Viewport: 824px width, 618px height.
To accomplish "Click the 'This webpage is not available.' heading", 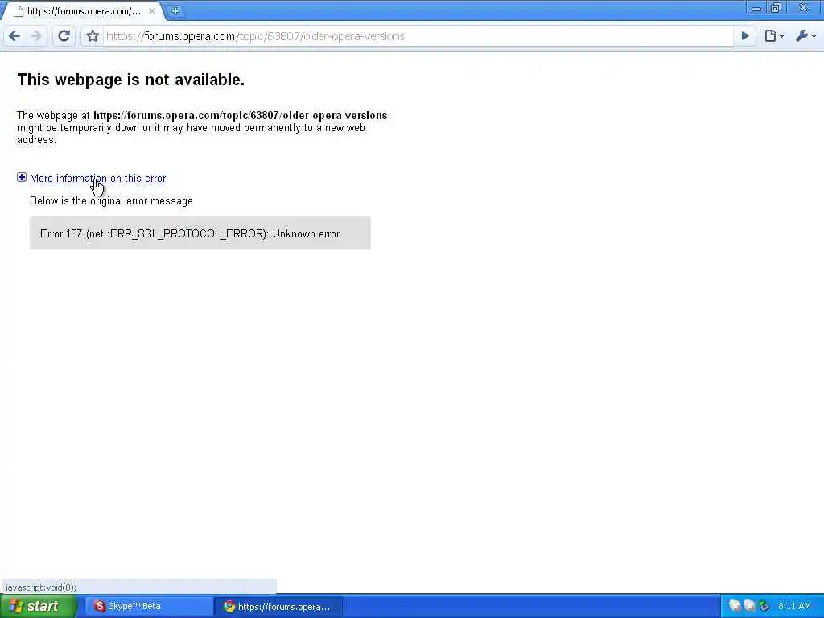I will [x=131, y=80].
